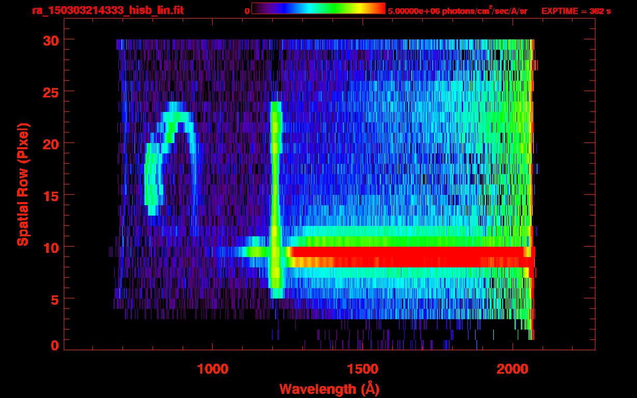Click the EXPTIME = 362 s text
The width and height of the screenshot is (637, 398).
tap(576, 11)
